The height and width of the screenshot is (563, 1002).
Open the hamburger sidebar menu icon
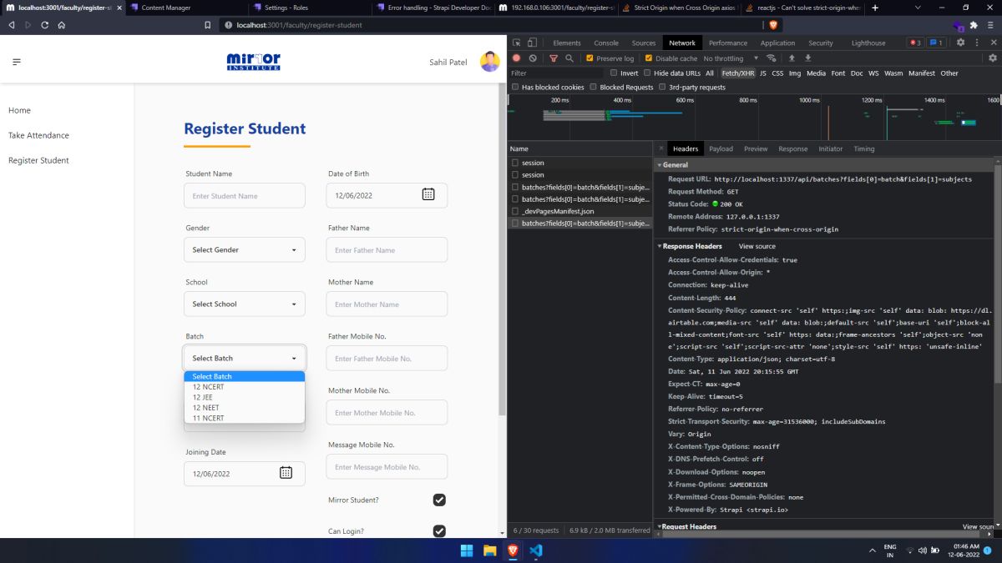click(x=17, y=62)
